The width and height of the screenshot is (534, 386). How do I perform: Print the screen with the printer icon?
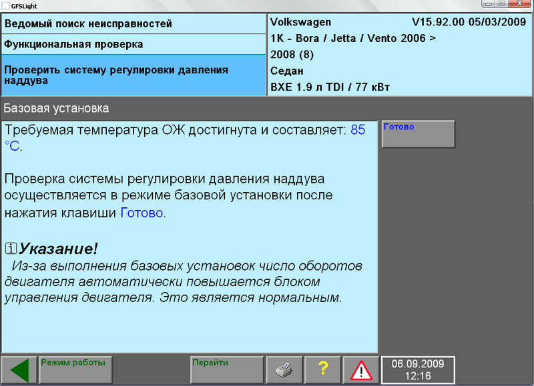coord(284,370)
